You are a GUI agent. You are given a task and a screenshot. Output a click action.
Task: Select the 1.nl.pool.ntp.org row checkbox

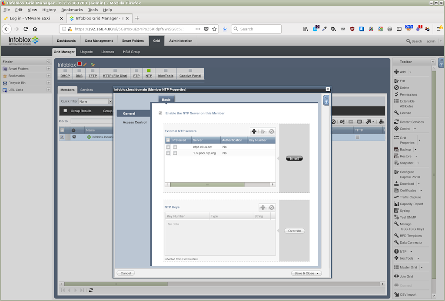(168, 153)
